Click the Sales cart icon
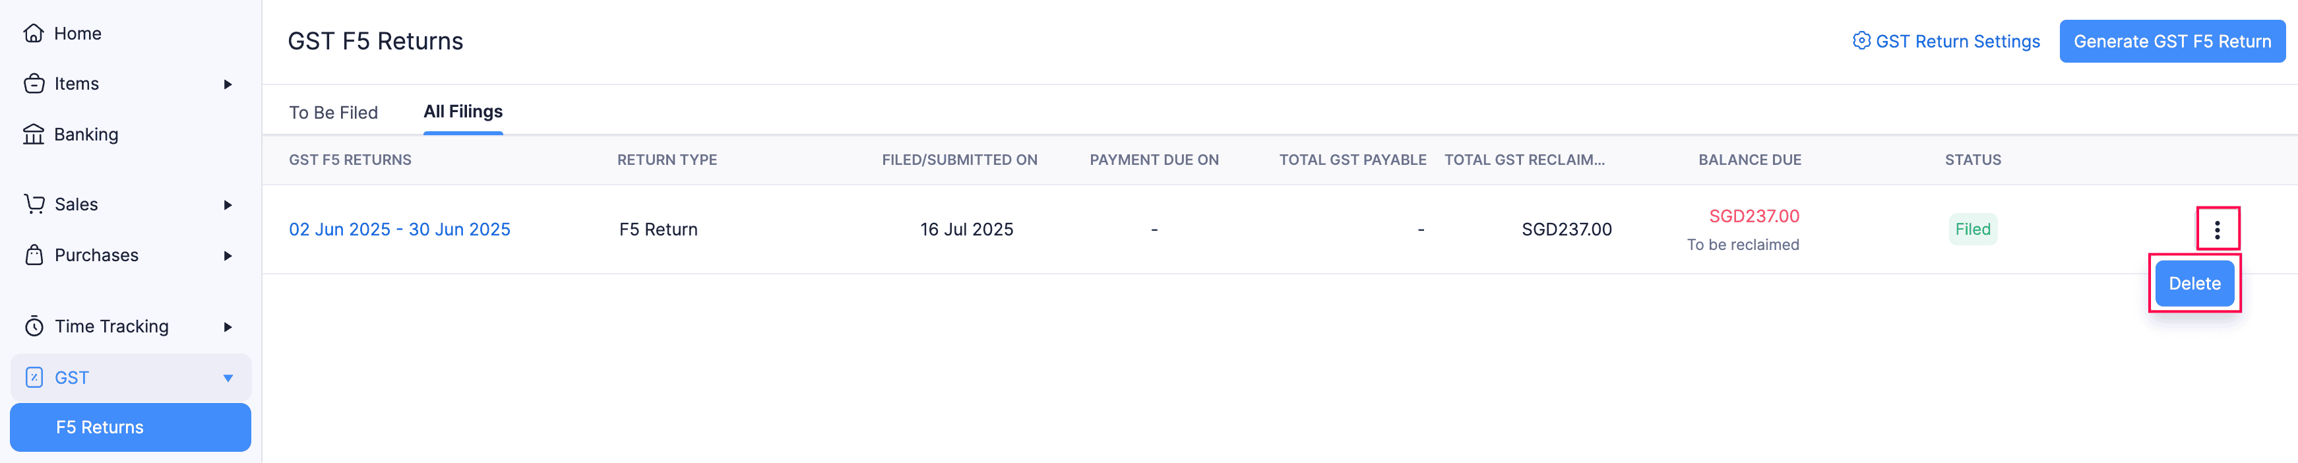 click(34, 204)
